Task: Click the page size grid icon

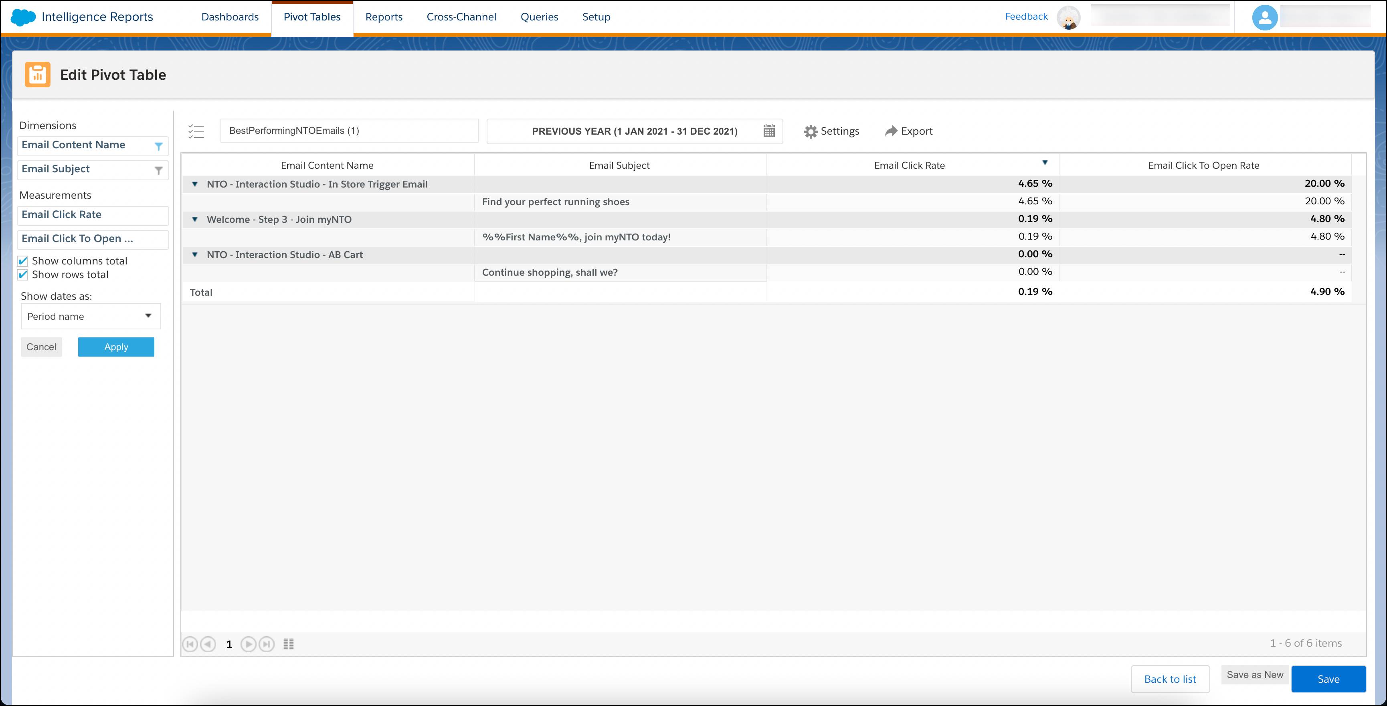Action: [x=289, y=643]
